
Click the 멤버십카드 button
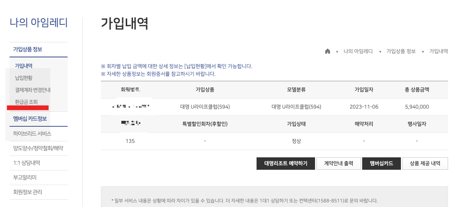click(x=382, y=164)
